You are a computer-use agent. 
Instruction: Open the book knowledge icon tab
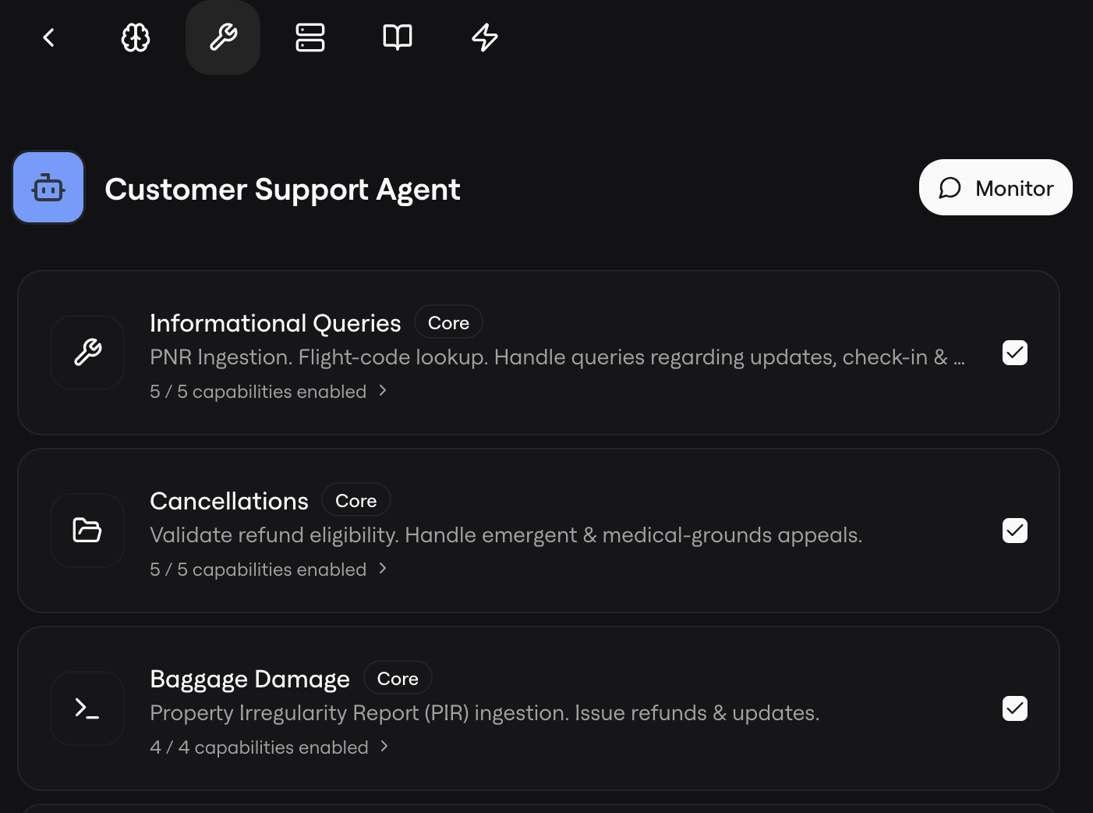(398, 37)
